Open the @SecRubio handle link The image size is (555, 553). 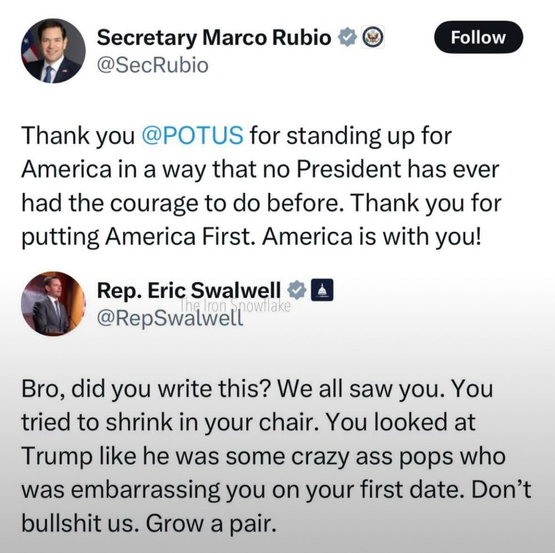click(x=153, y=66)
